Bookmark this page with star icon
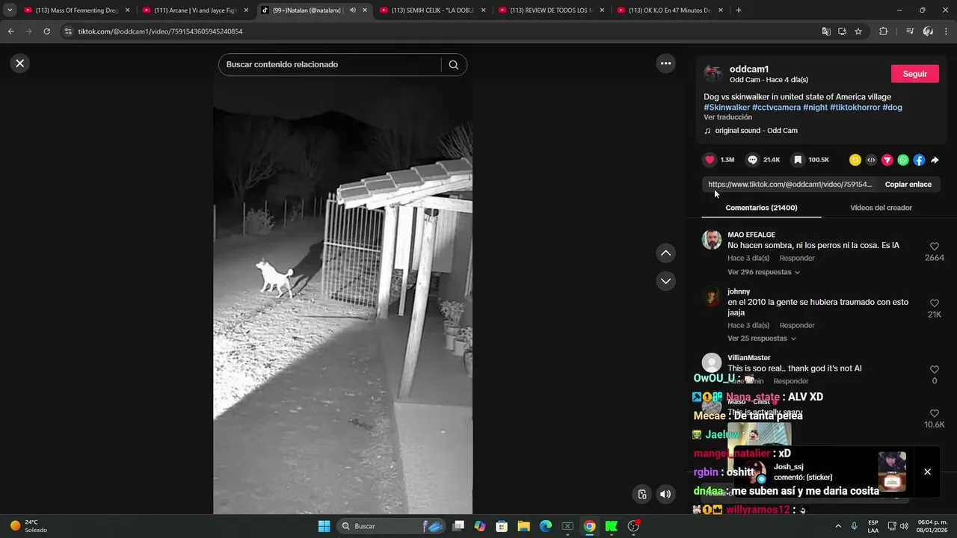 858,31
